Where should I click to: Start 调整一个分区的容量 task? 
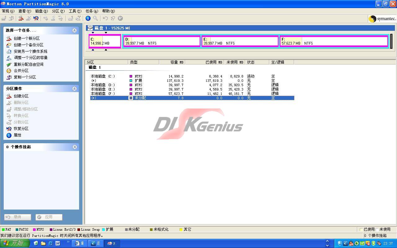[30, 58]
